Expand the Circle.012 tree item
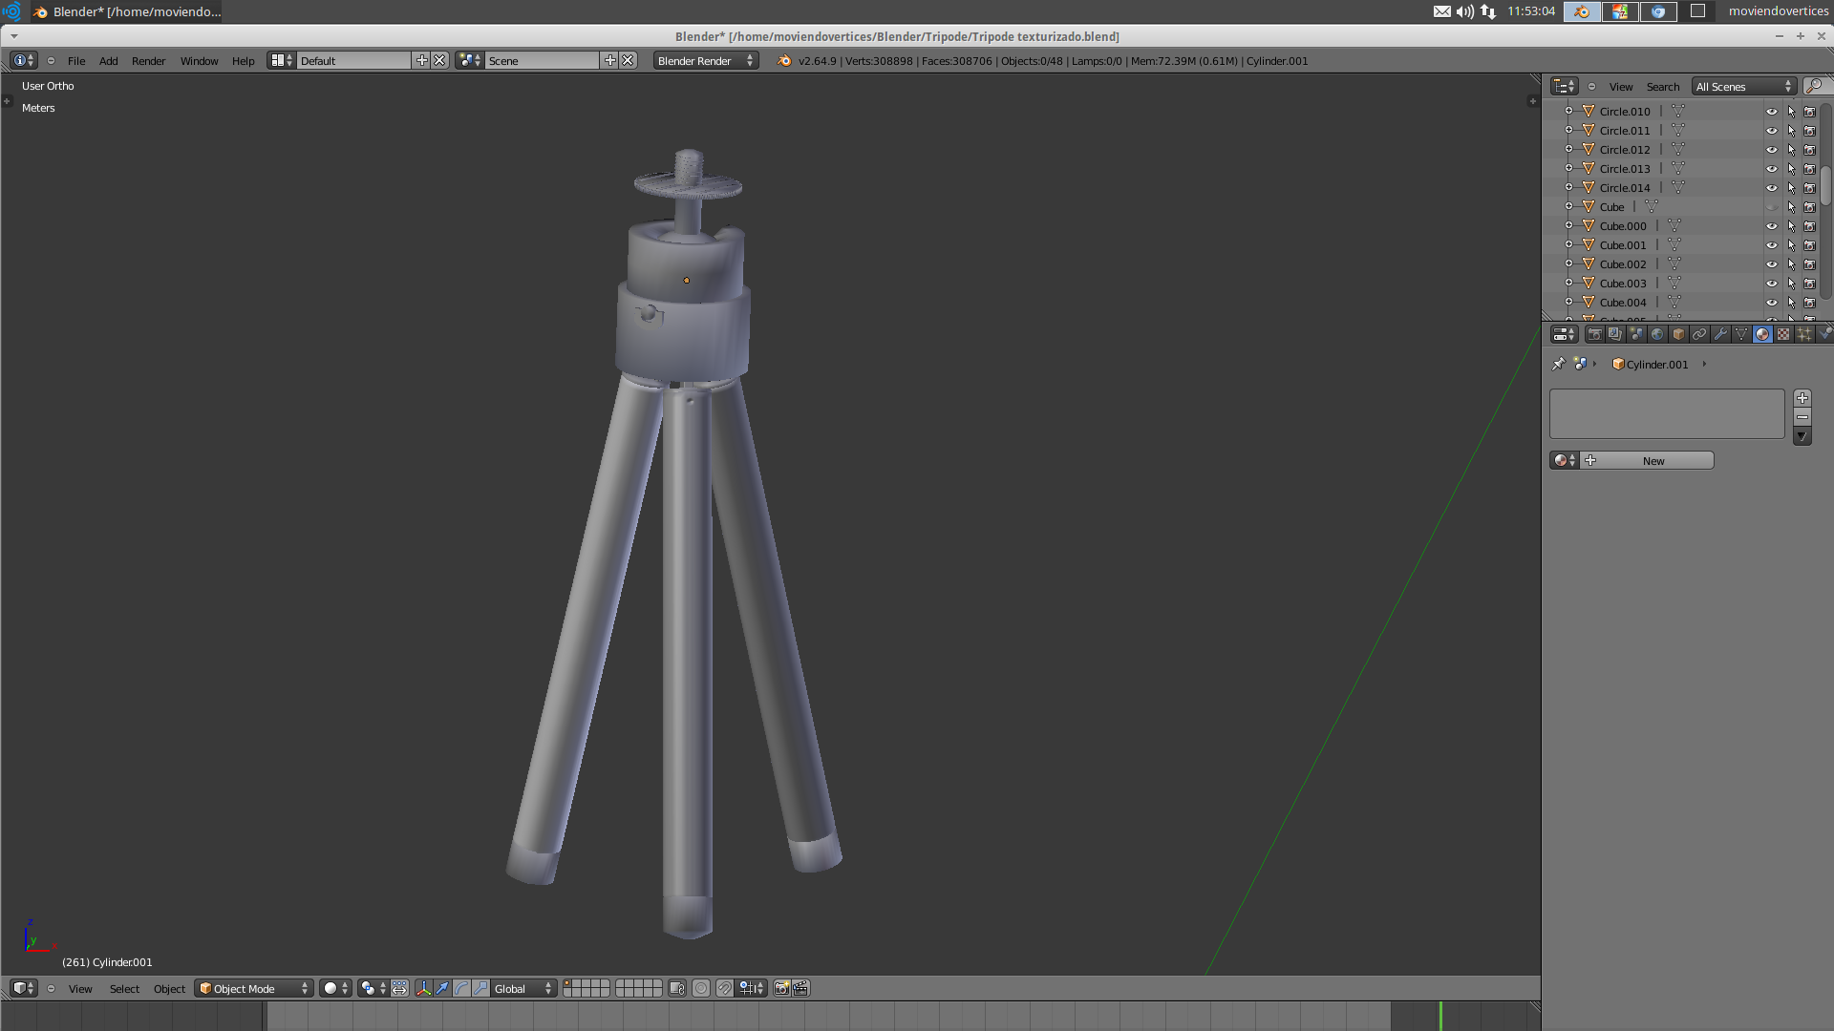 (x=1568, y=150)
